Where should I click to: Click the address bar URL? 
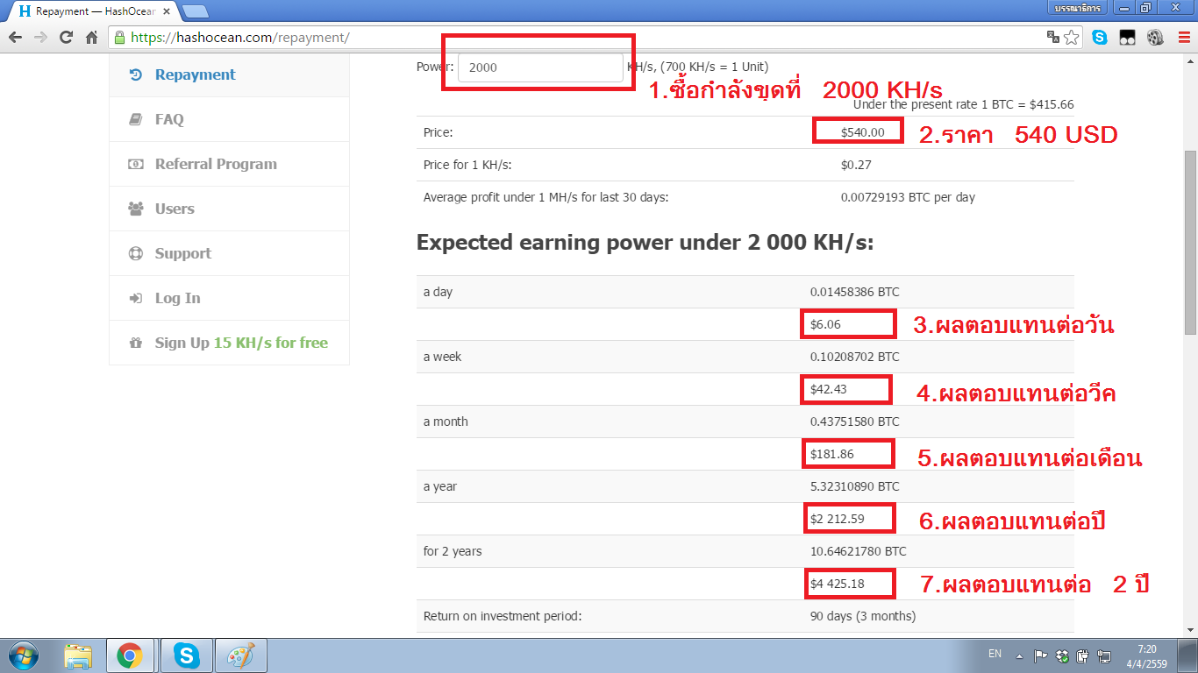click(240, 38)
